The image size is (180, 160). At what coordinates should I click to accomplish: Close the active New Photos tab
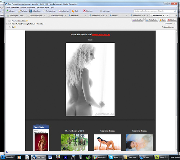pyautogui.click(x=168, y=15)
